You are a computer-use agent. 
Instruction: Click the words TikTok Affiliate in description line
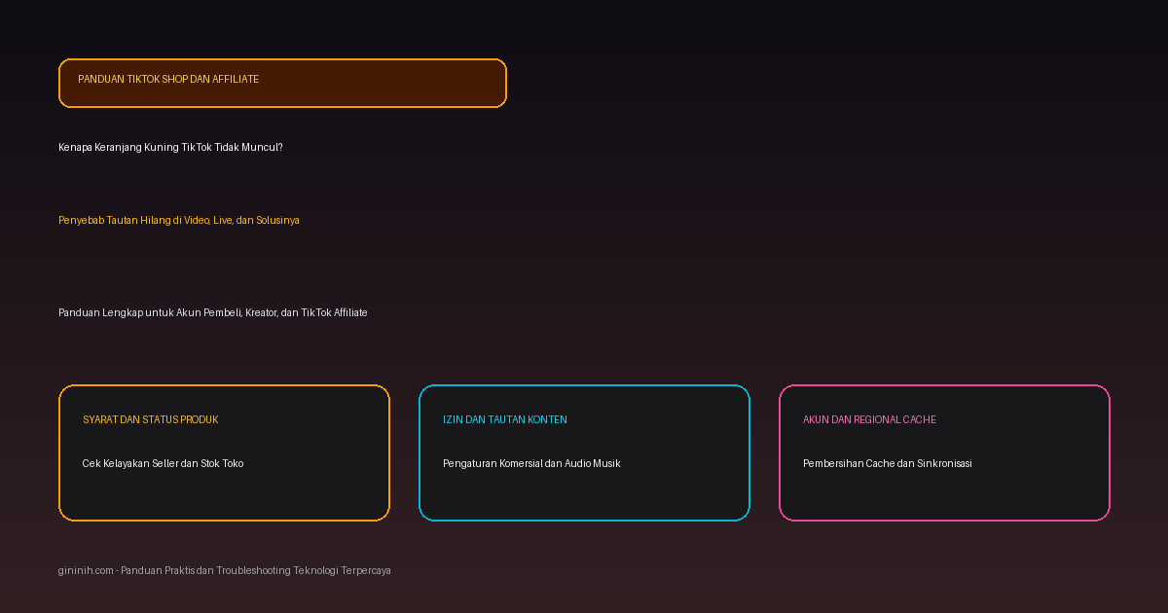334,312
